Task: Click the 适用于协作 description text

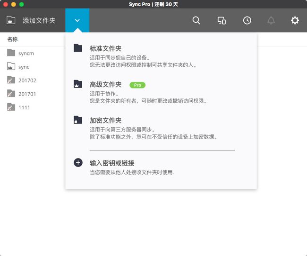Action: coord(104,94)
